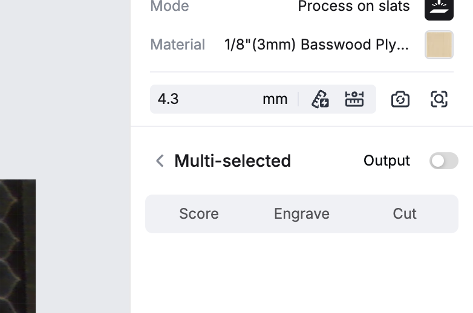Image resolution: width=473 pixels, height=313 pixels.
Task: Toggle the Output switch
Action: 444,161
